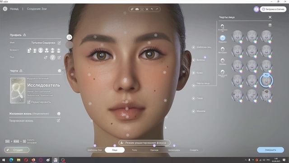This screenshot has height=163, width=289.
Task: Click Редактировать under Исследователь trait
Action: 39,102
